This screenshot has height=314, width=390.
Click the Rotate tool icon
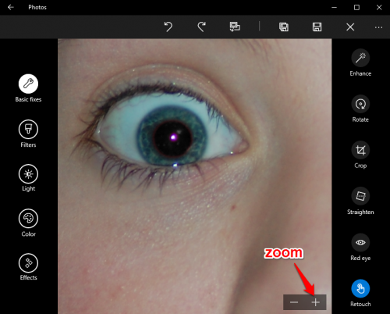click(360, 104)
